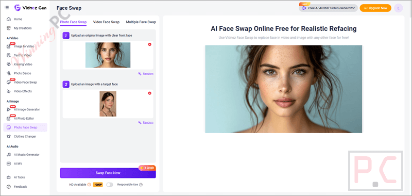Click the Responsible Use help icon
Viewport: 412px width, 196px height.
(x=141, y=185)
